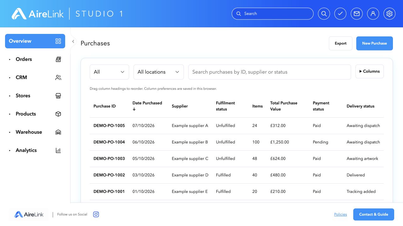Click the Tracking added delivery status
This screenshot has height=226, width=403.
[361, 191]
